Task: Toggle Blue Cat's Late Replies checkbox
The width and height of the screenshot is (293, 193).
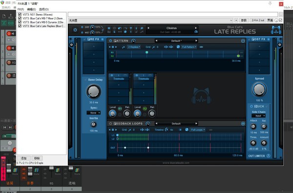Action: tap(20, 26)
